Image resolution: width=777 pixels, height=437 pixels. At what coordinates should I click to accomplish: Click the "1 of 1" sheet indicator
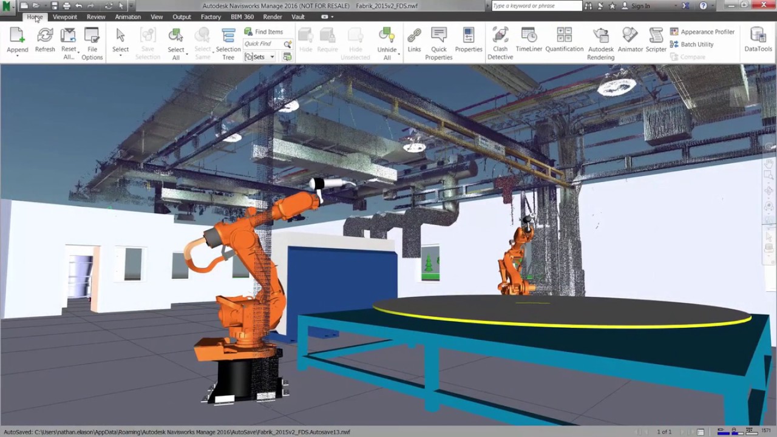pyautogui.click(x=665, y=432)
